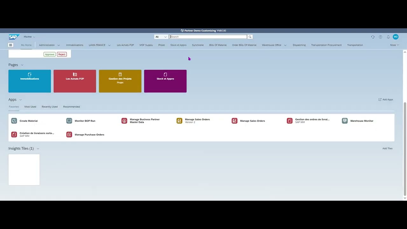Click the SAP logo
407x229 pixels.
point(14,37)
